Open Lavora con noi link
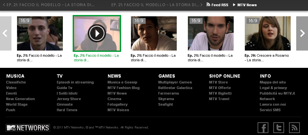The image size is (308, 135). [273, 104]
